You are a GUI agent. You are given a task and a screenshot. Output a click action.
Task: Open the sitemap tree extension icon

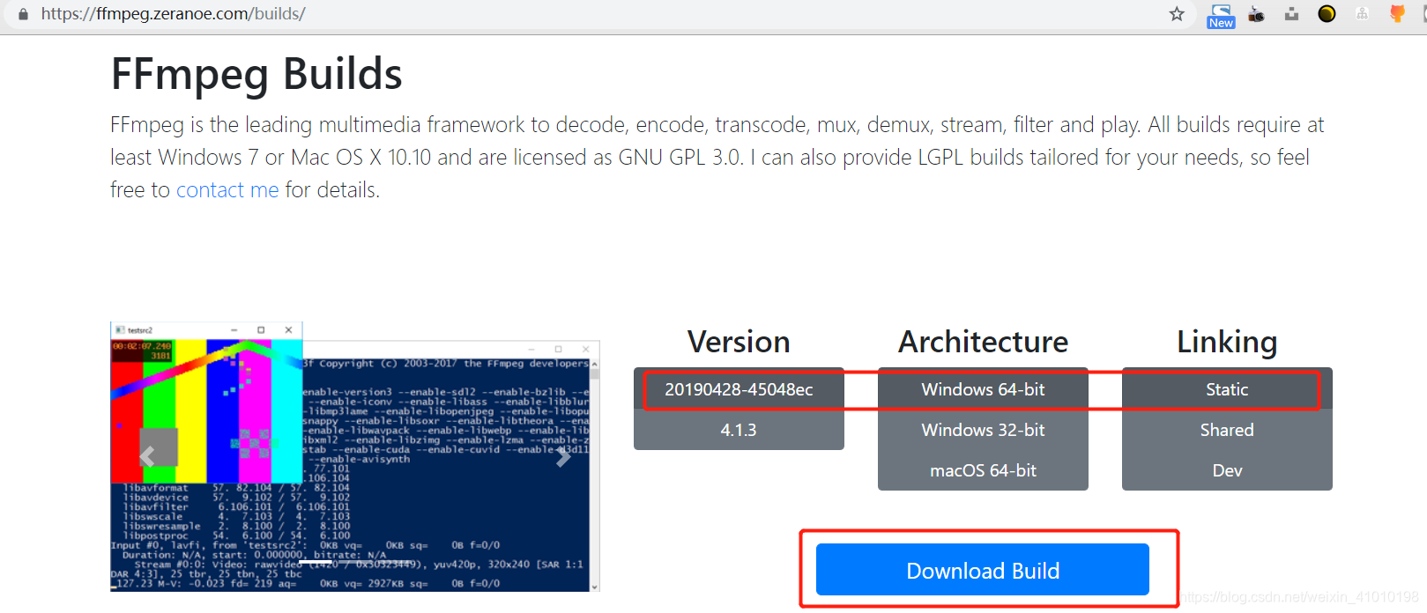pyautogui.click(x=1362, y=14)
